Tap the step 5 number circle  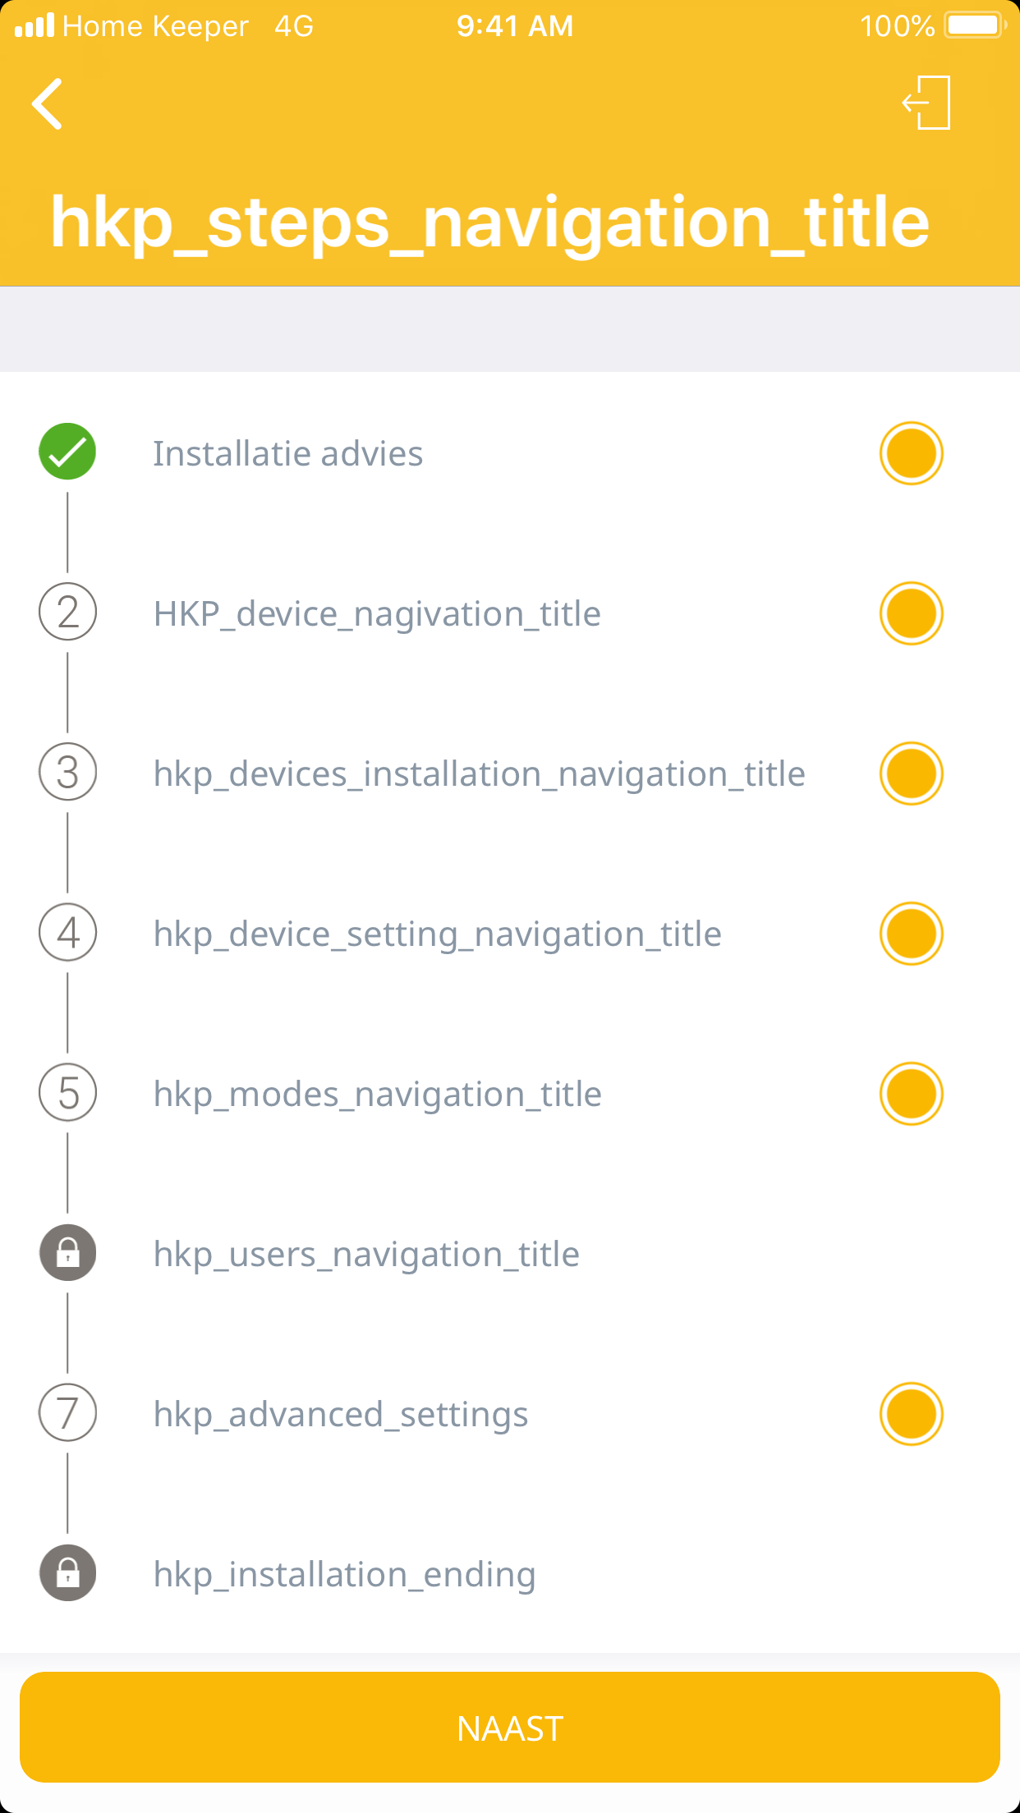tap(68, 1093)
